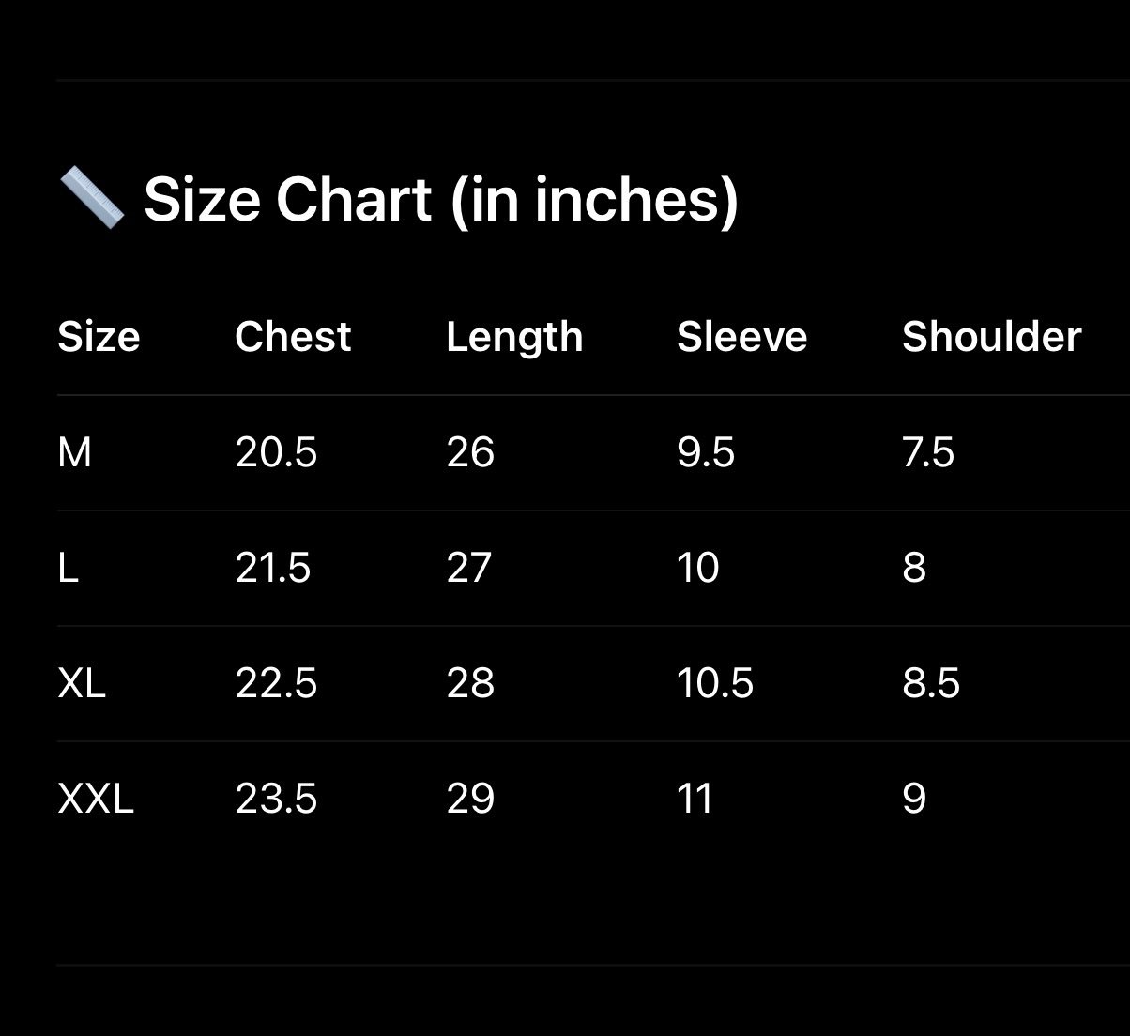The height and width of the screenshot is (1036, 1130).
Task: Select the 22.5 chest value
Action: (x=276, y=684)
